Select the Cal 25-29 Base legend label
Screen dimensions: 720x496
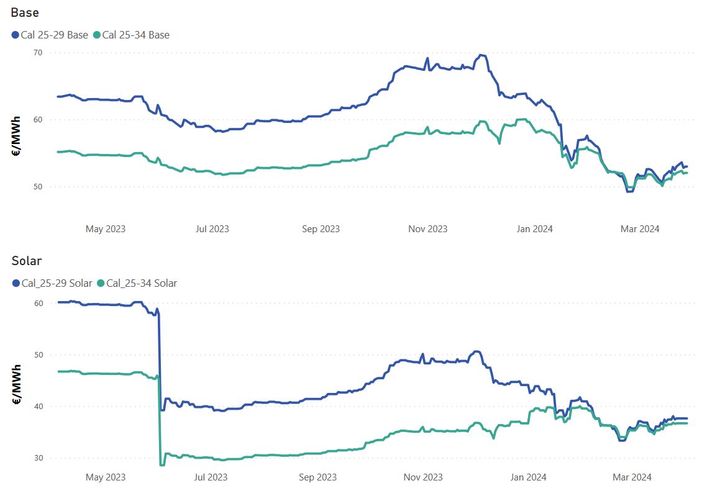tap(55, 35)
